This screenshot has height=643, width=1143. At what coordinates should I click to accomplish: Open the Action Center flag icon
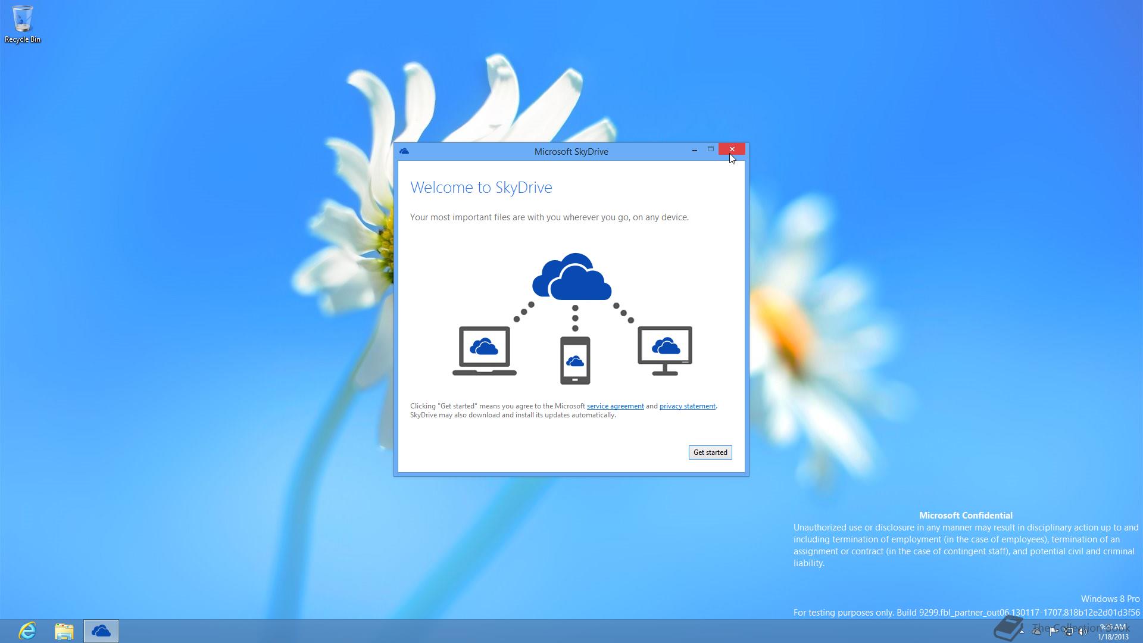(x=1054, y=632)
